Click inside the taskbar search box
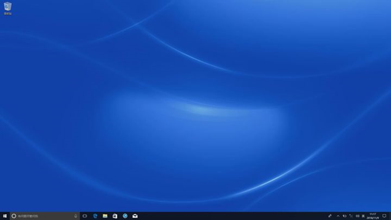This screenshot has height=220, width=391. (45, 216)
